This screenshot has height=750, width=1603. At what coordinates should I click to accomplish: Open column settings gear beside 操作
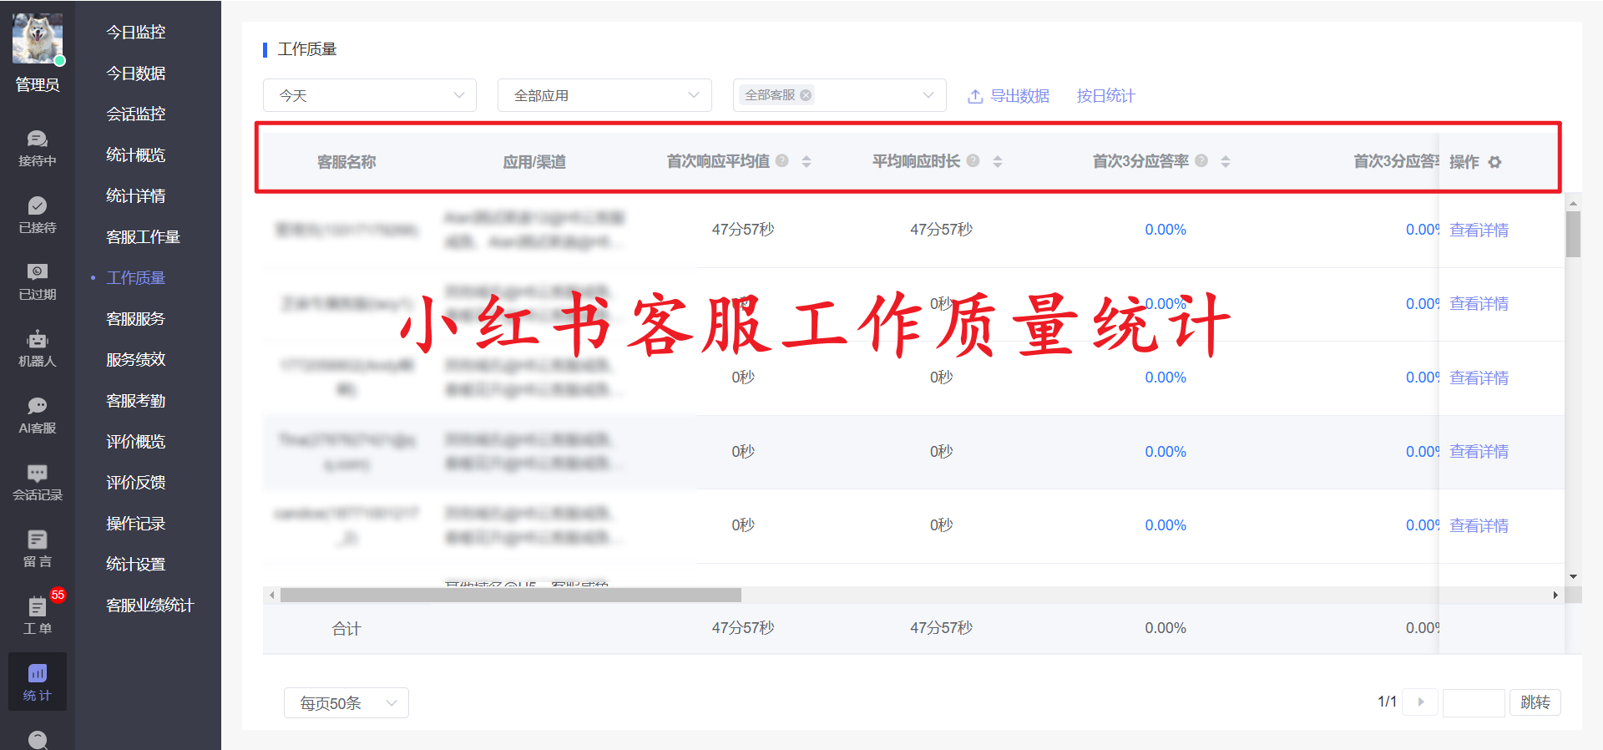[1495, 162]
